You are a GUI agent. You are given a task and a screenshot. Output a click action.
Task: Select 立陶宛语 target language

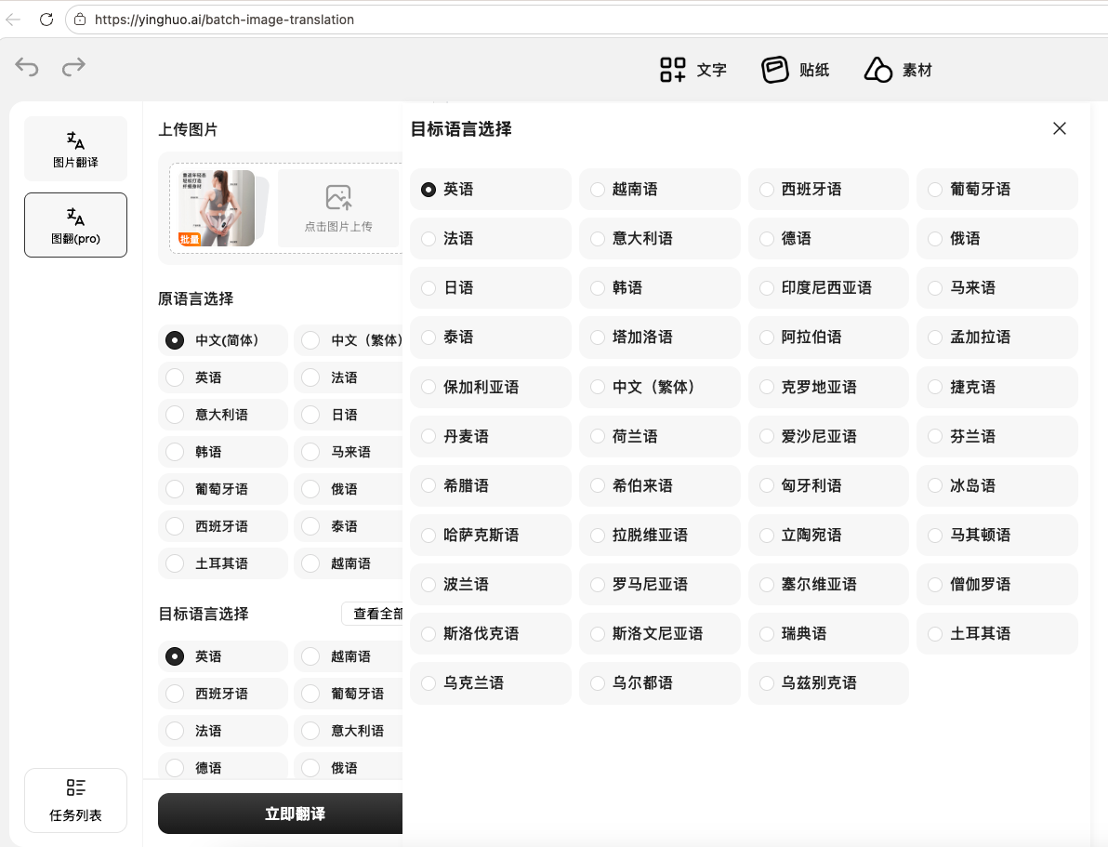point(828,536)
